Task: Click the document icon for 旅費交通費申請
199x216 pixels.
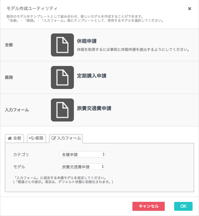Action: (62, 110)
